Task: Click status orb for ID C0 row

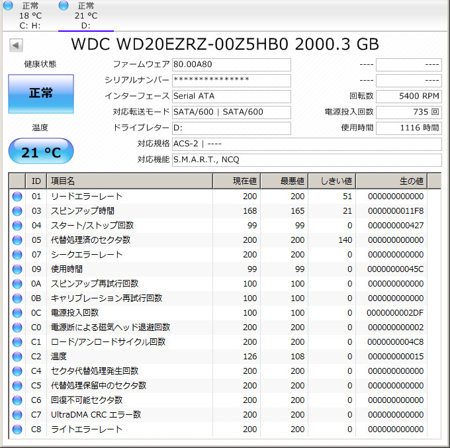Action: click(x=17, y=328)
